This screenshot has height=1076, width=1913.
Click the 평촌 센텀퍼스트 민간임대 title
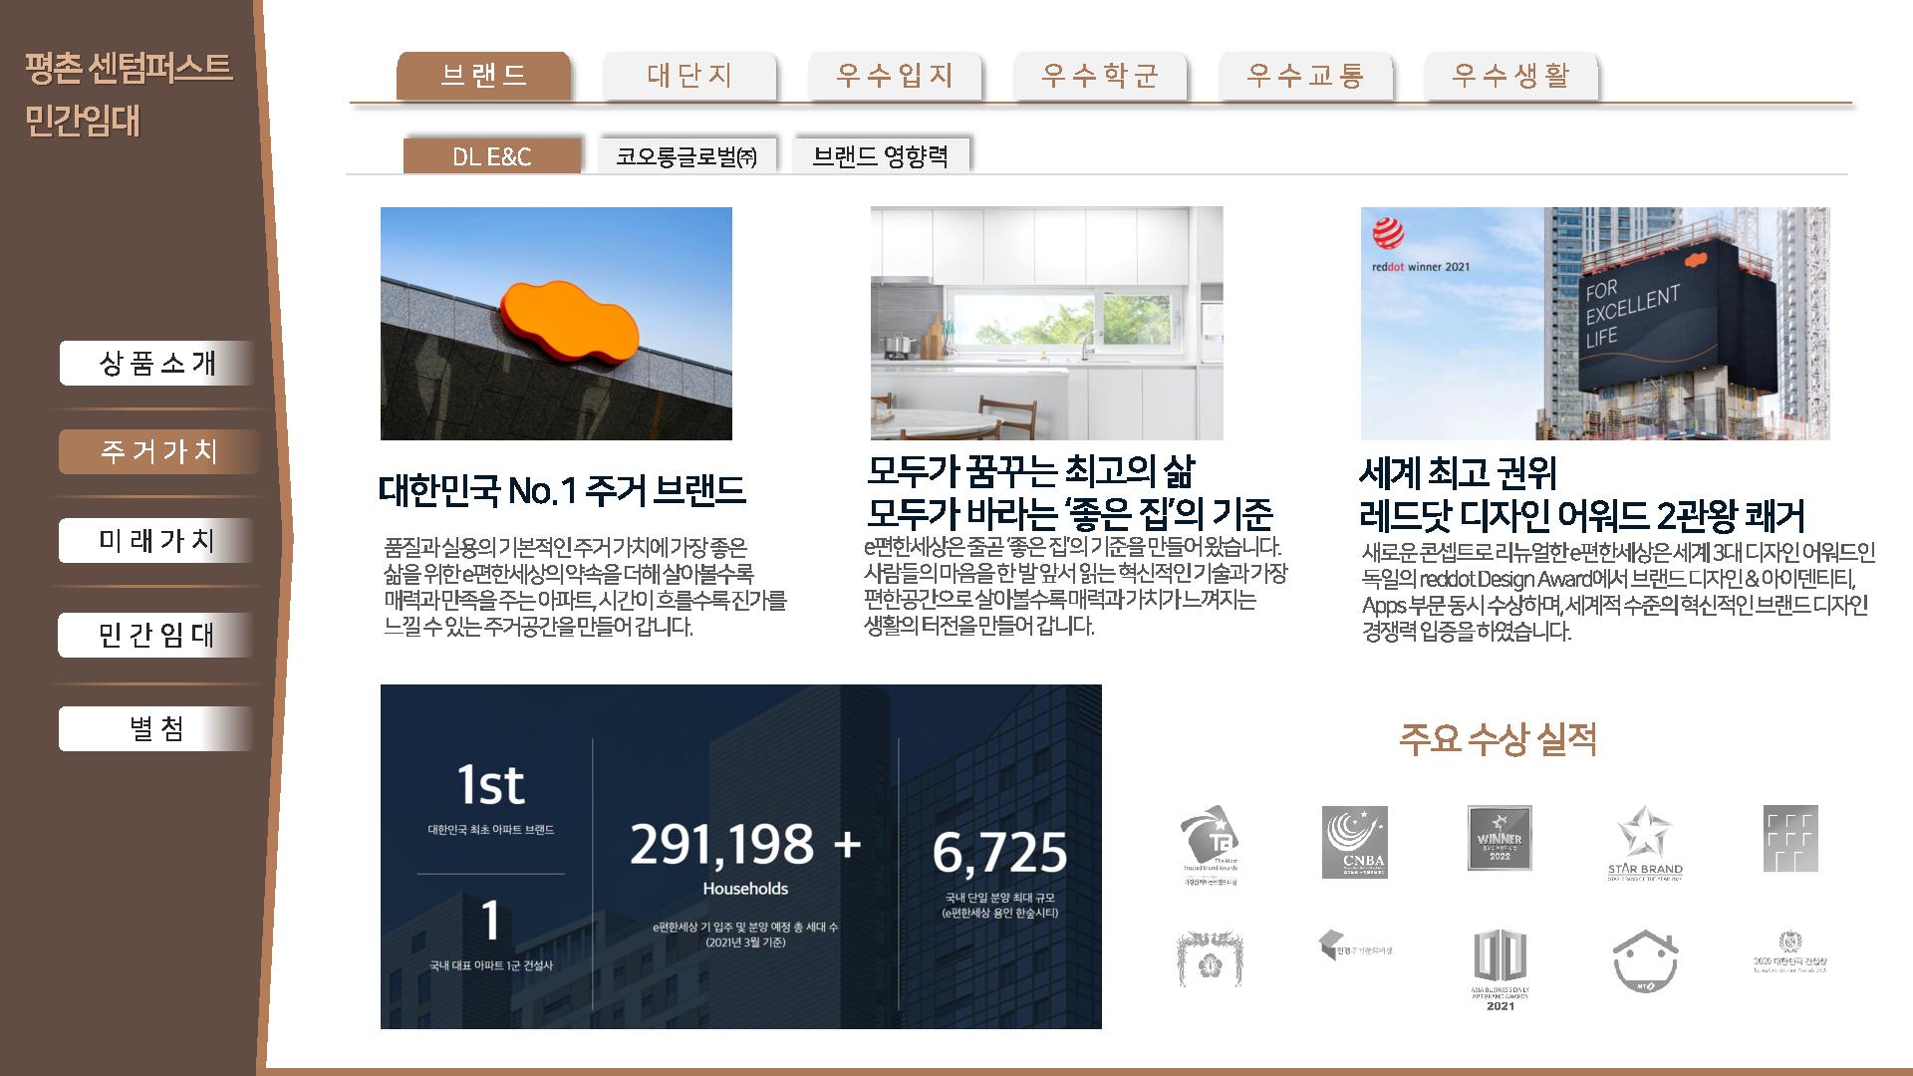(x=129, y=95)
